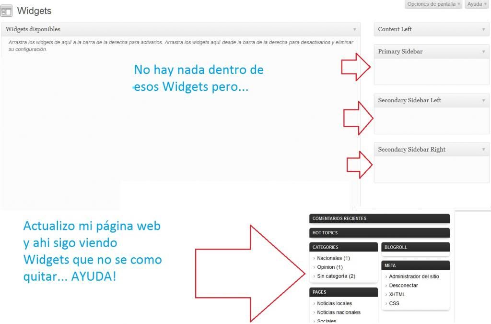Click the Desconectar logout link

(403, 286)
